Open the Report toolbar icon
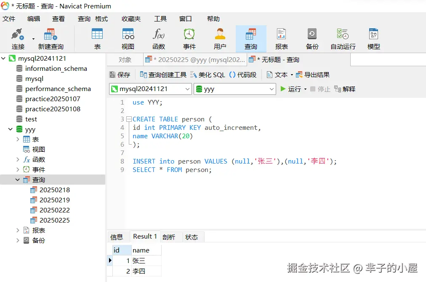The height and width of the screenshot is (282, 426). point(282,34)
